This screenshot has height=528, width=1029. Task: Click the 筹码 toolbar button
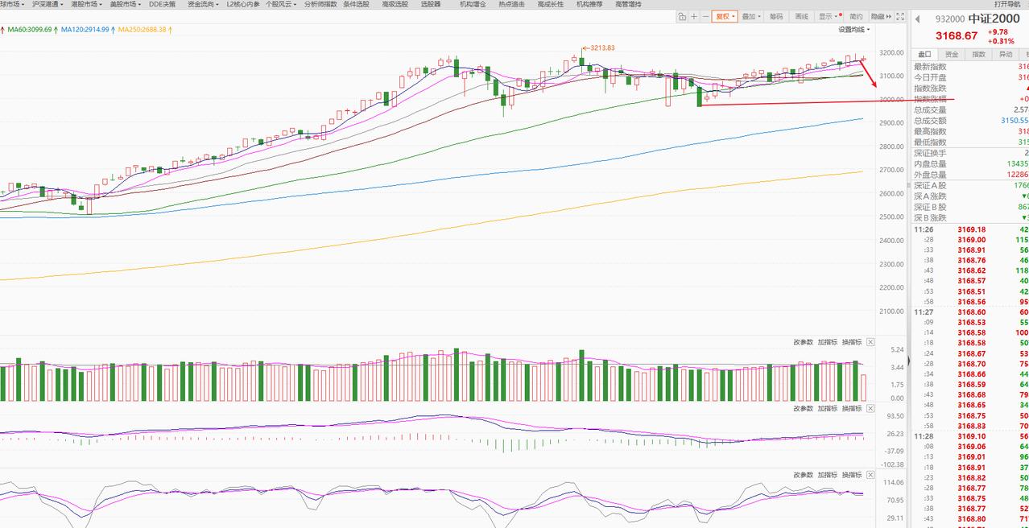776,16
